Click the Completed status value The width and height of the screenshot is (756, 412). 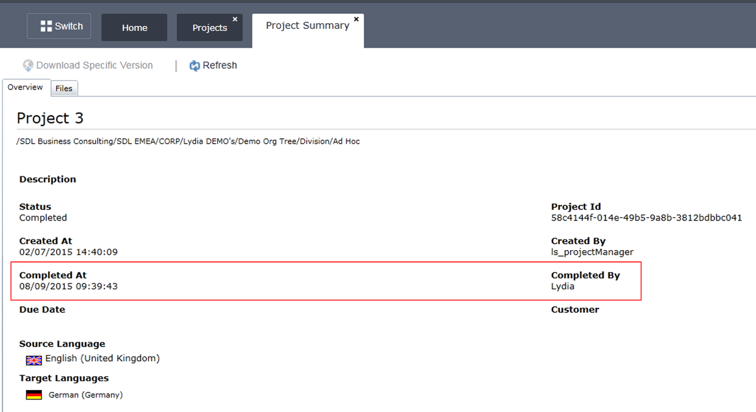pyautogui.click(x=43, y=218)
